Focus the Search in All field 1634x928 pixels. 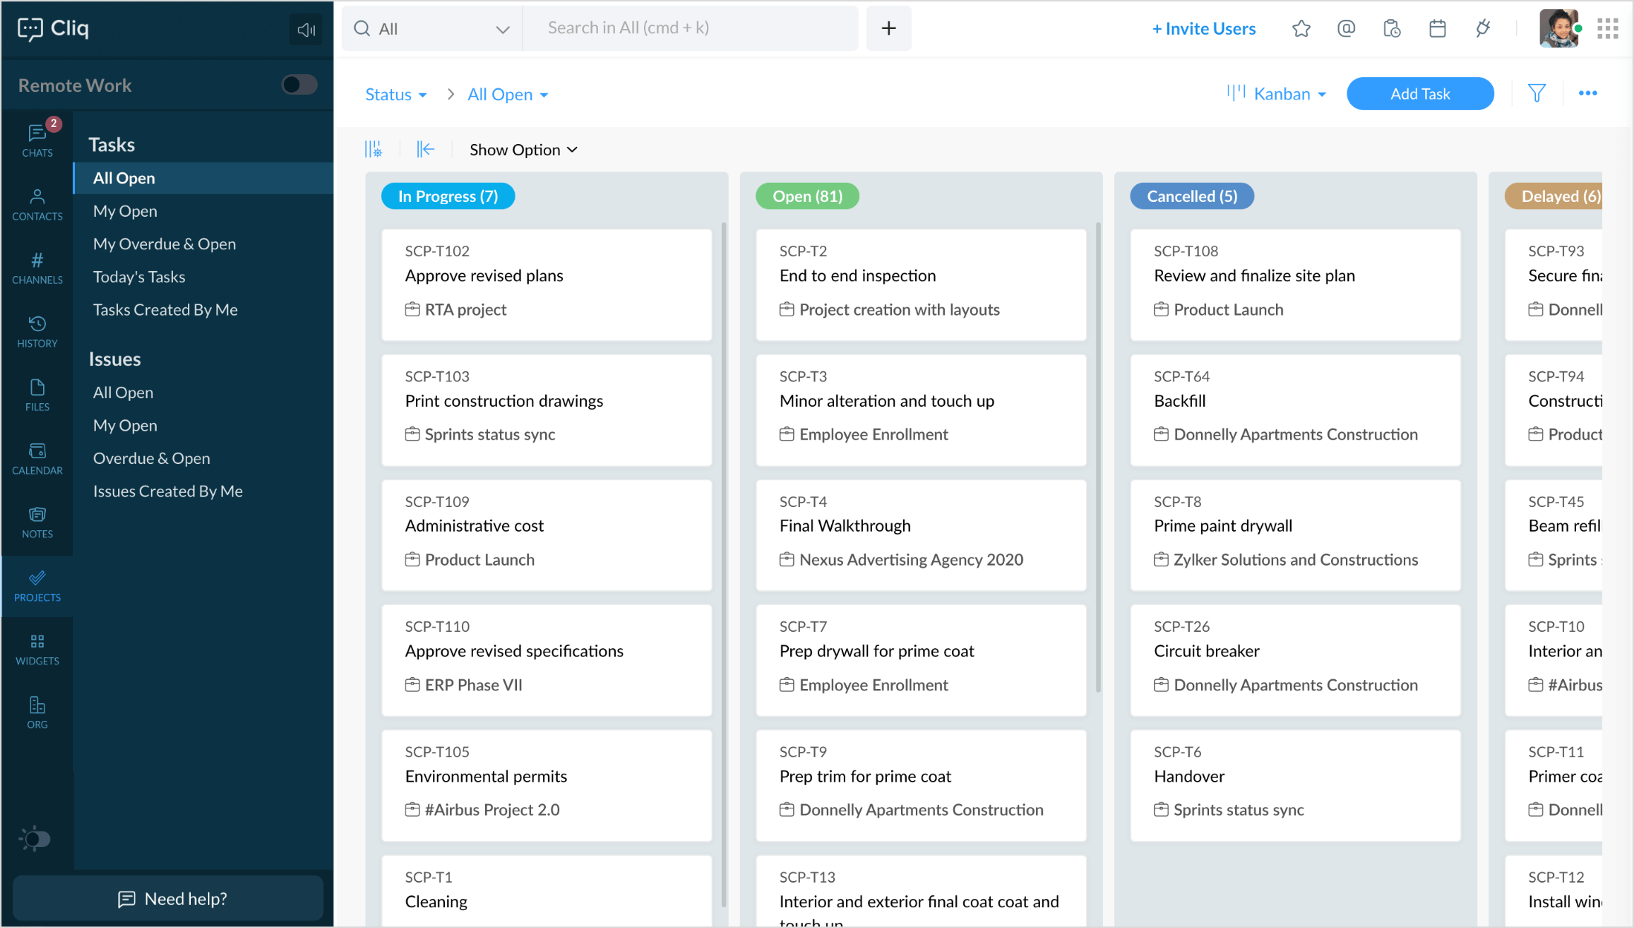[691, 28]
